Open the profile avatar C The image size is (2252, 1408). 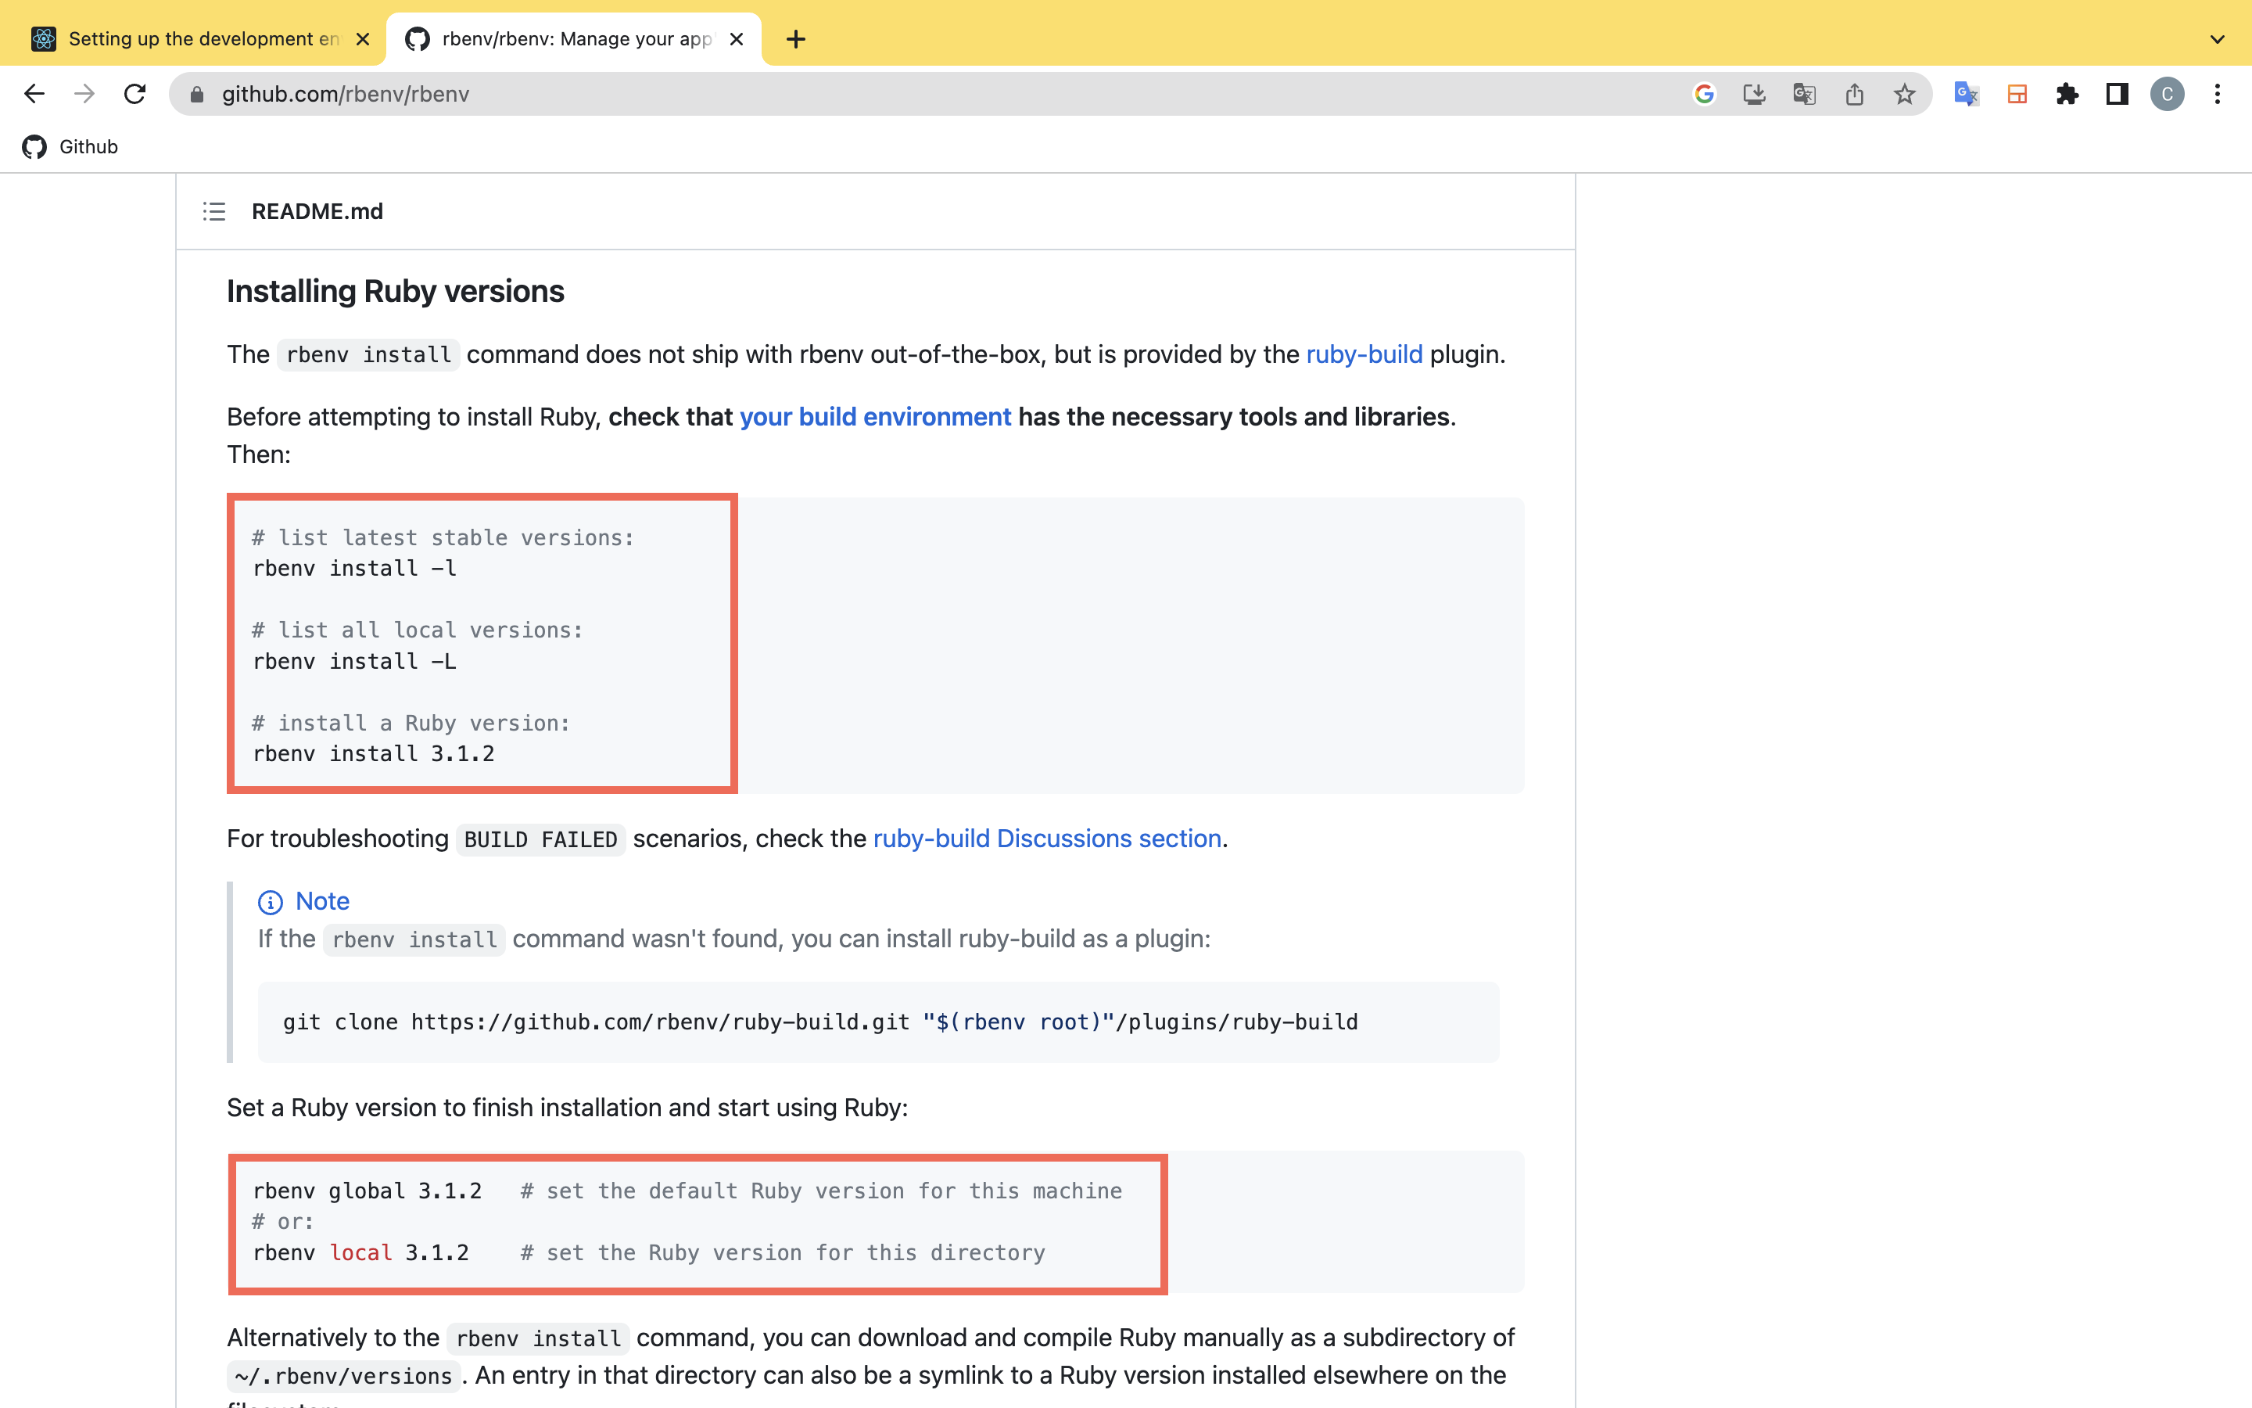click(x=2168, y=94)
